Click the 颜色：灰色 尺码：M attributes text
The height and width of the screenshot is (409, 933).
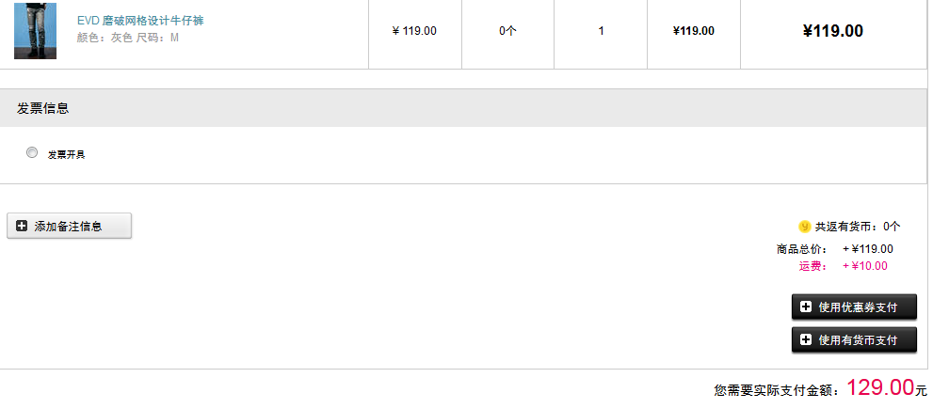point(127,38)
